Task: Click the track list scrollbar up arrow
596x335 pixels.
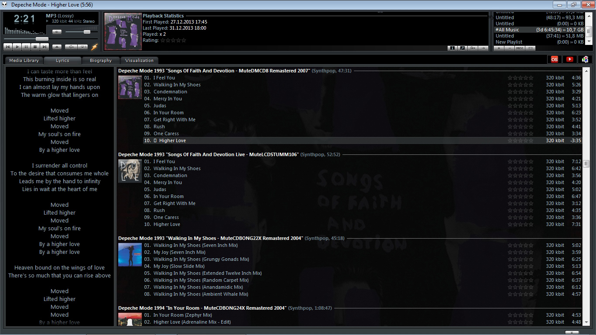Action: 586,71
